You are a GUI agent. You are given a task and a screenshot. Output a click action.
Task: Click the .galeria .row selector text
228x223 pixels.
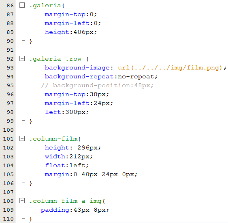coord(55,59)
